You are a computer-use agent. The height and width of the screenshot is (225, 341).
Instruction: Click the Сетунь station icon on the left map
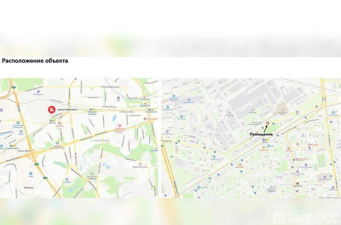pyautogui.click(x=50, y=120)
